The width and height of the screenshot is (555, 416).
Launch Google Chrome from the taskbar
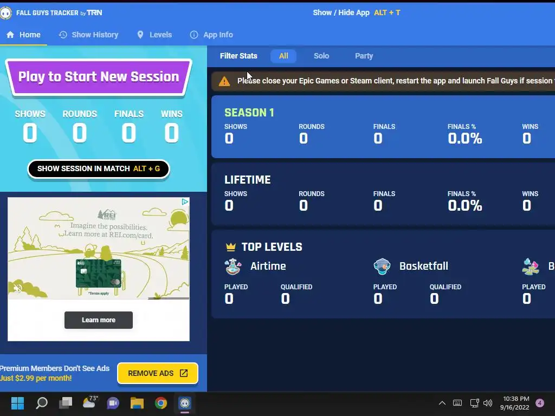click(160, 403)
